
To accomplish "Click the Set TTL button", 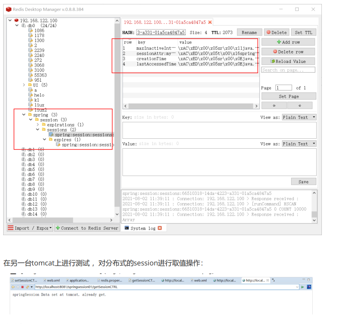I will pyautogui.click(x=303, y=32).
